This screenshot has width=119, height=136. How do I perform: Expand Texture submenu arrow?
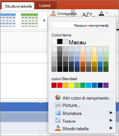coord(111,120)
